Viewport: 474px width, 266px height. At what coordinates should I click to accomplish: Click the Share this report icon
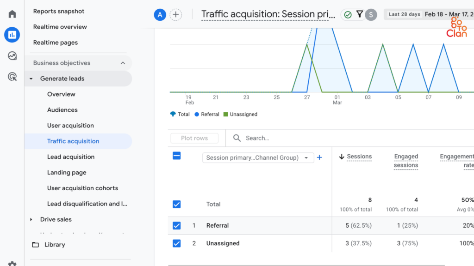coord(371,15)
